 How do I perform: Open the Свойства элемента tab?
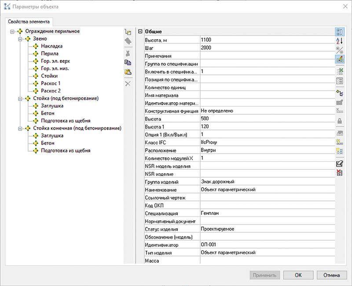pos(30,22)
